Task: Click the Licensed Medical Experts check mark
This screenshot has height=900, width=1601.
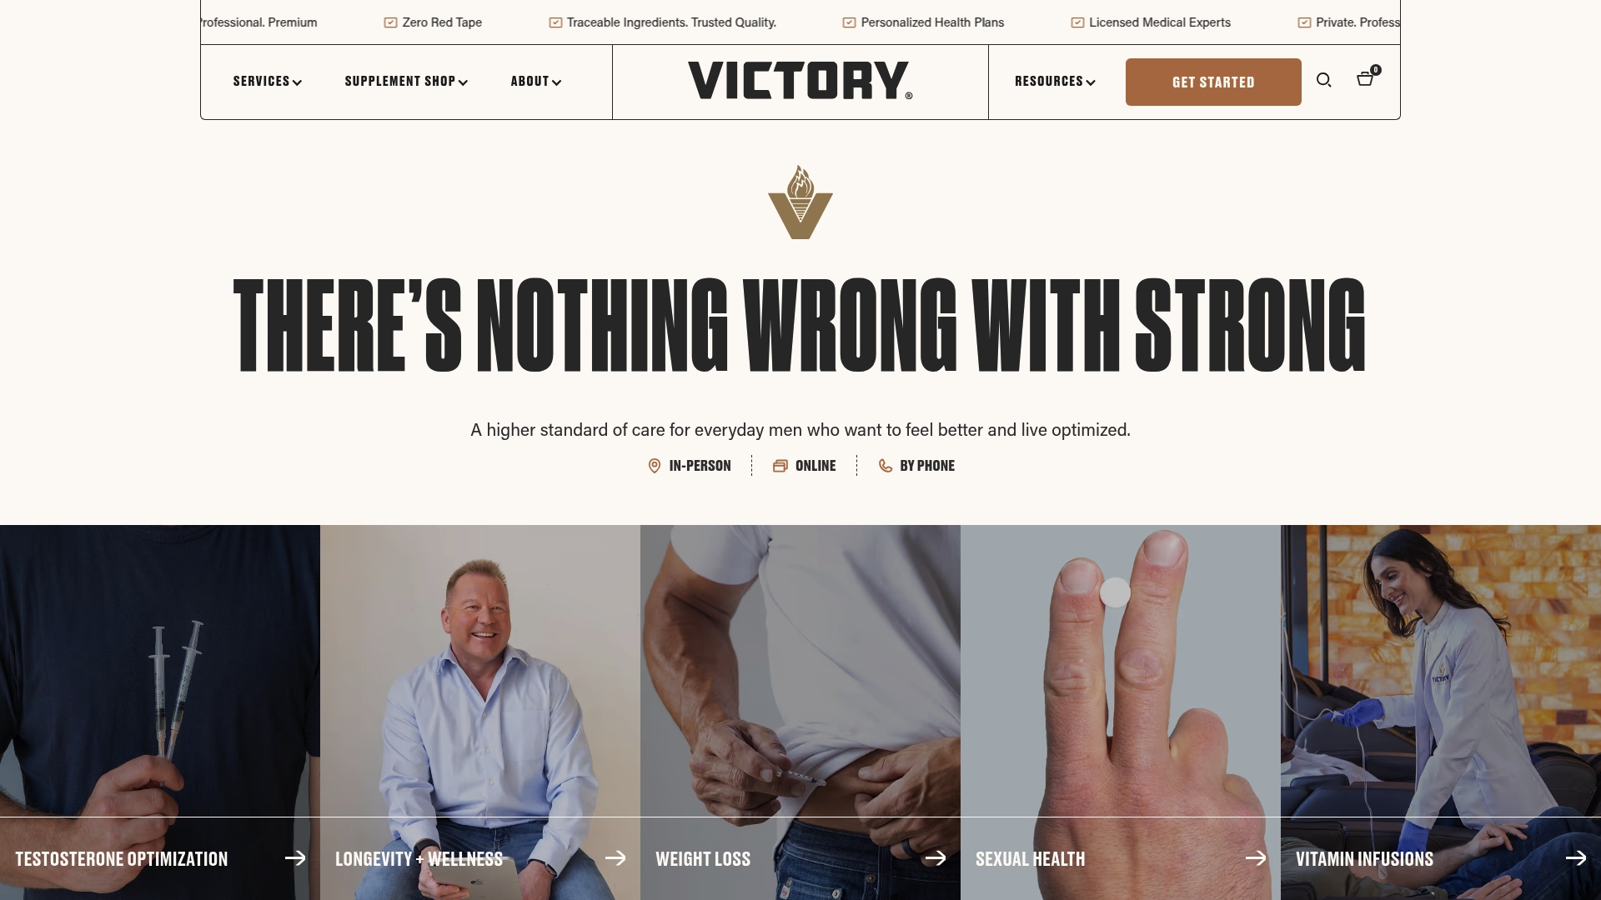Action: click(x=1077, y=22)
